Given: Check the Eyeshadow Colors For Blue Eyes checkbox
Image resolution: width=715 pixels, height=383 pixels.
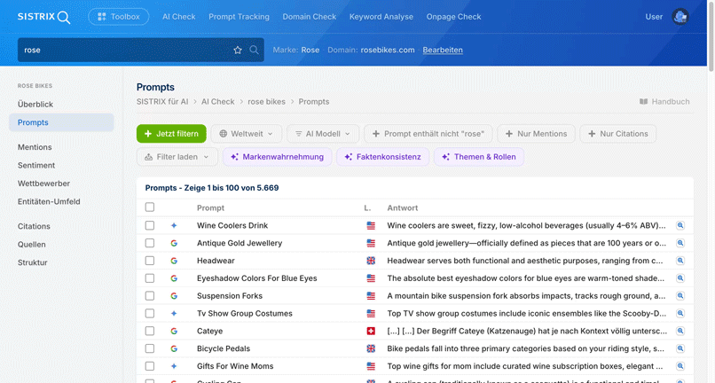Looking at the screenshot, I should click(150, 278).
